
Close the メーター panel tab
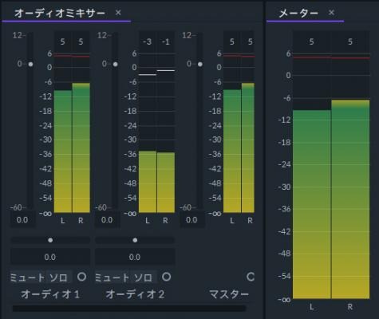(x=331, y=13)
